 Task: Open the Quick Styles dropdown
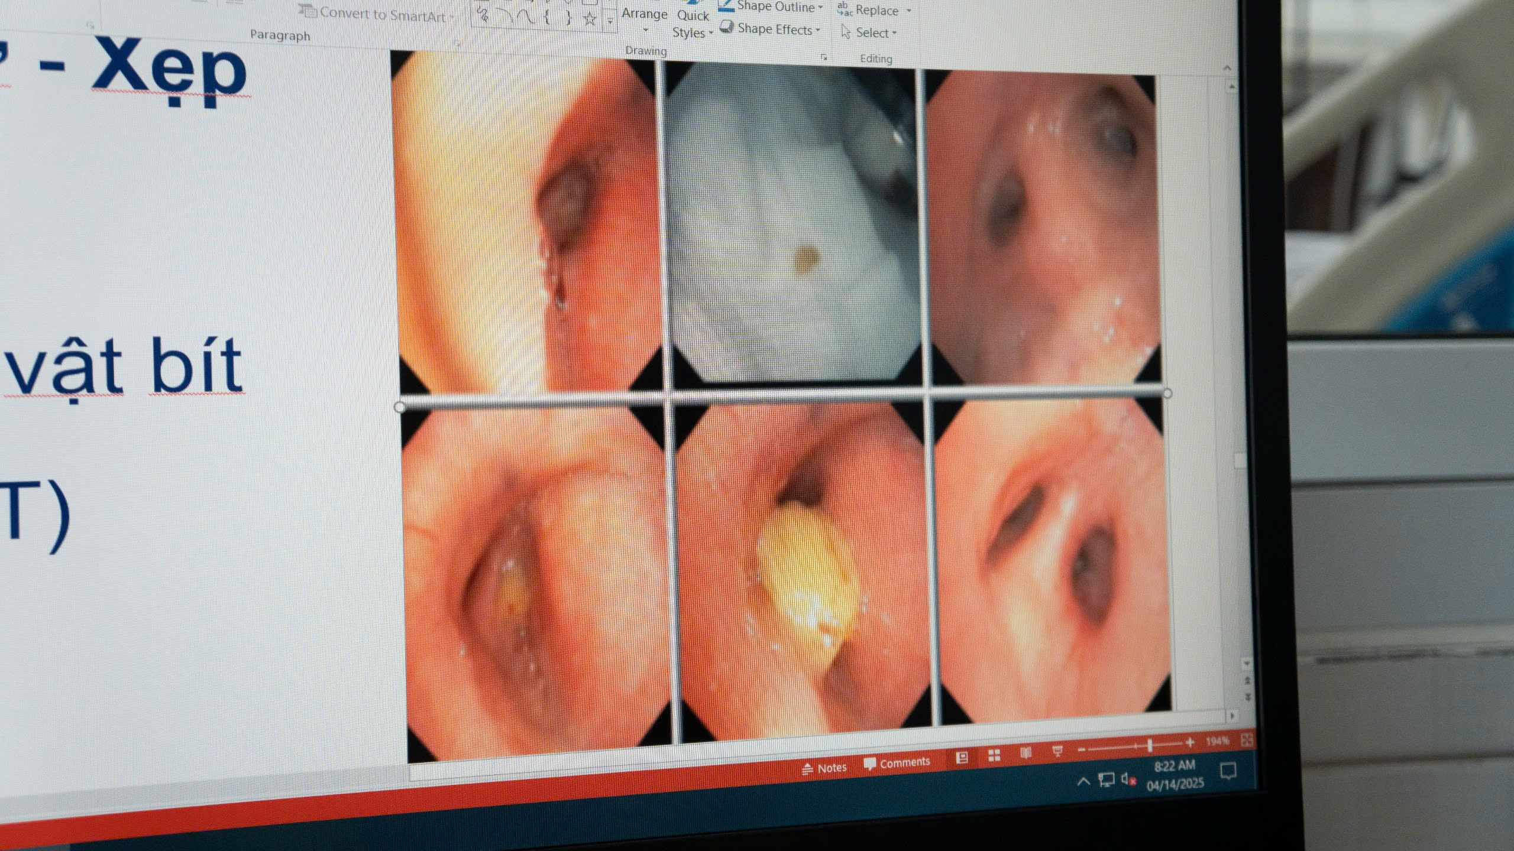(x=693, y=24)
